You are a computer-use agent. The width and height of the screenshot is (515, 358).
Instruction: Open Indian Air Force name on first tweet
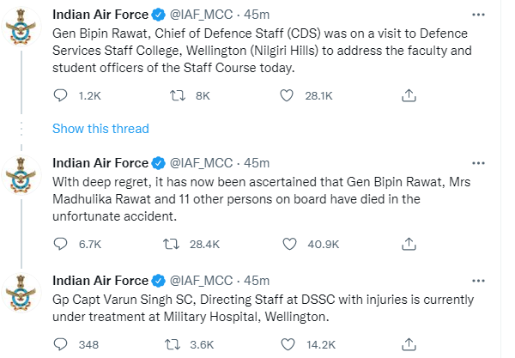tap(100, 15)
